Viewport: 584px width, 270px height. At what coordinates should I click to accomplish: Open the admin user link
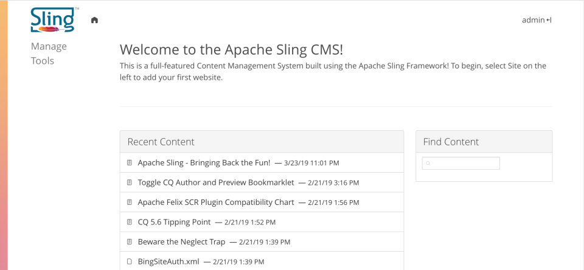coord(533,20)
